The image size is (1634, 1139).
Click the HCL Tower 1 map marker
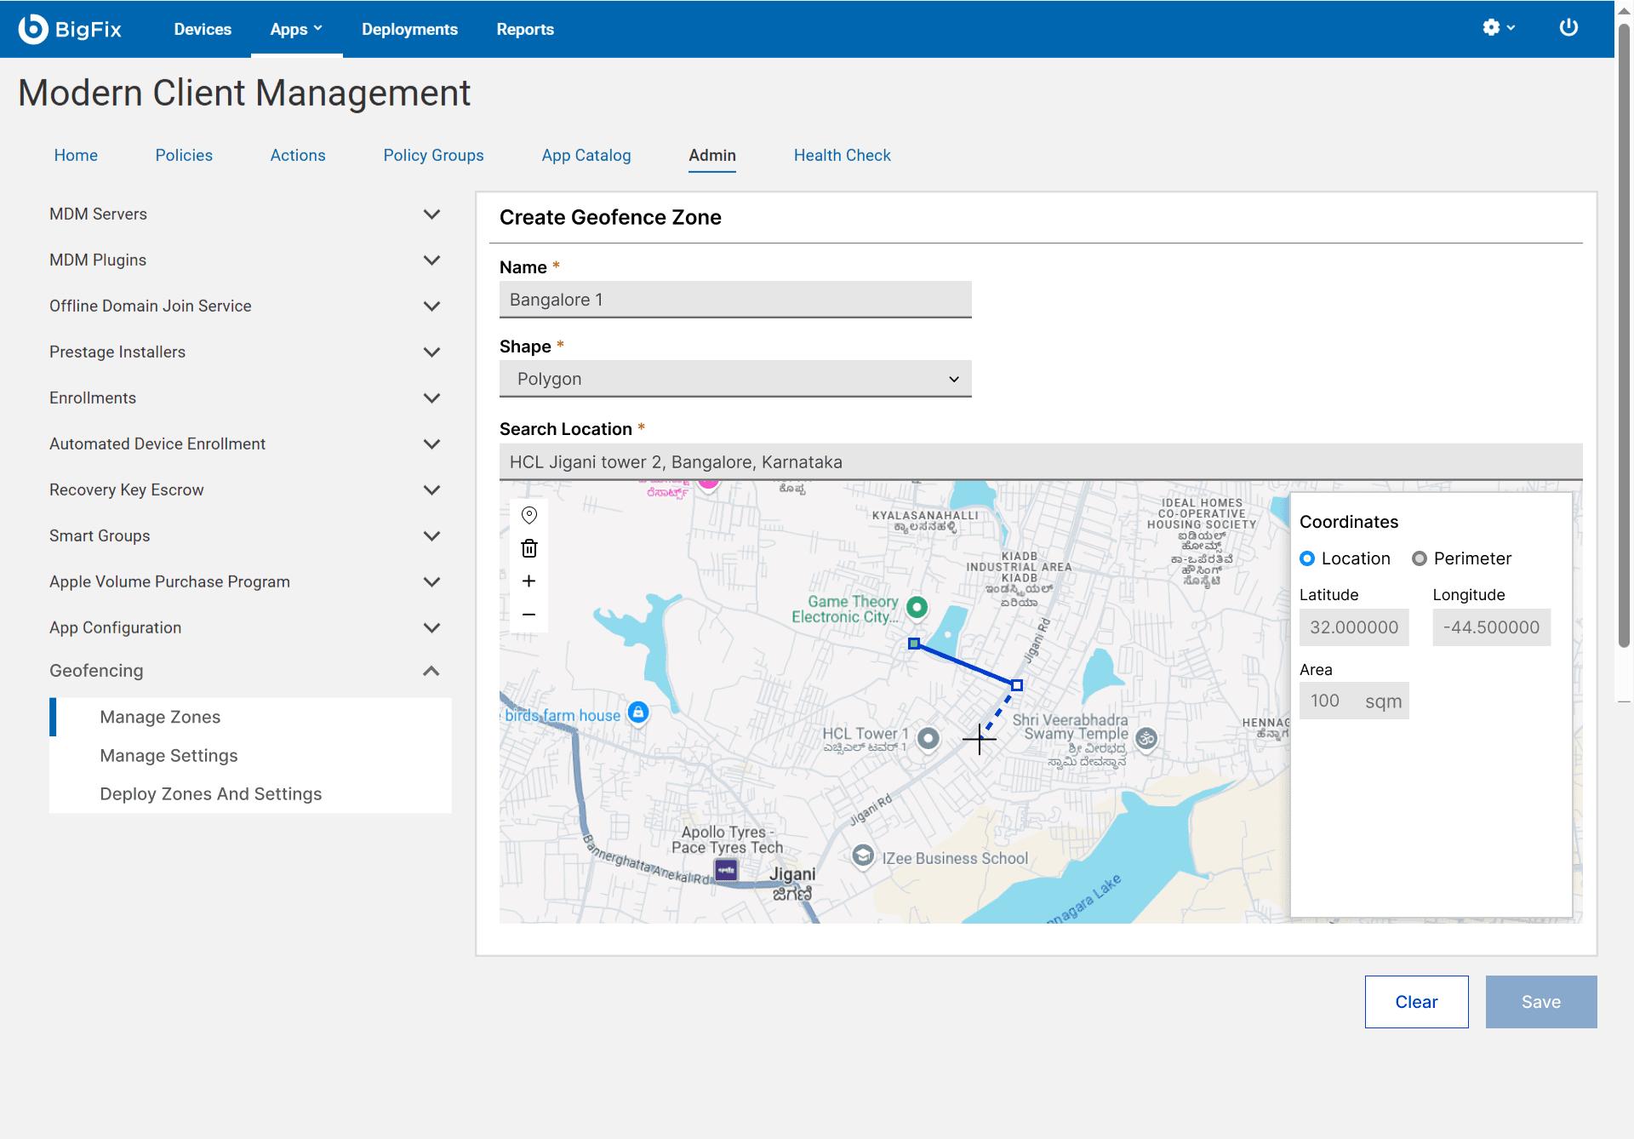pos(928,738)
